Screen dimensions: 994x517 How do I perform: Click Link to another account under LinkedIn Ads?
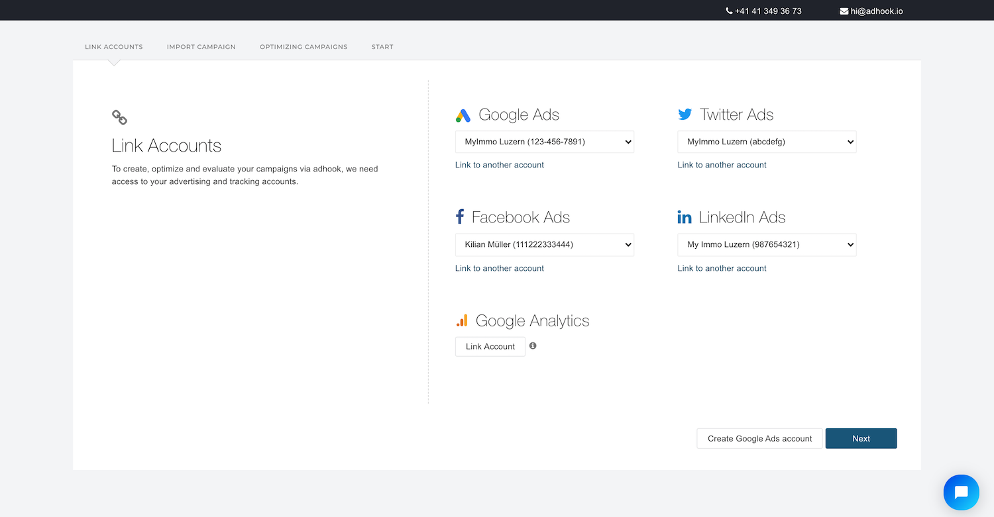(x=722, y=268)
